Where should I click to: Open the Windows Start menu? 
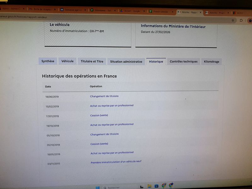(98, 187)
